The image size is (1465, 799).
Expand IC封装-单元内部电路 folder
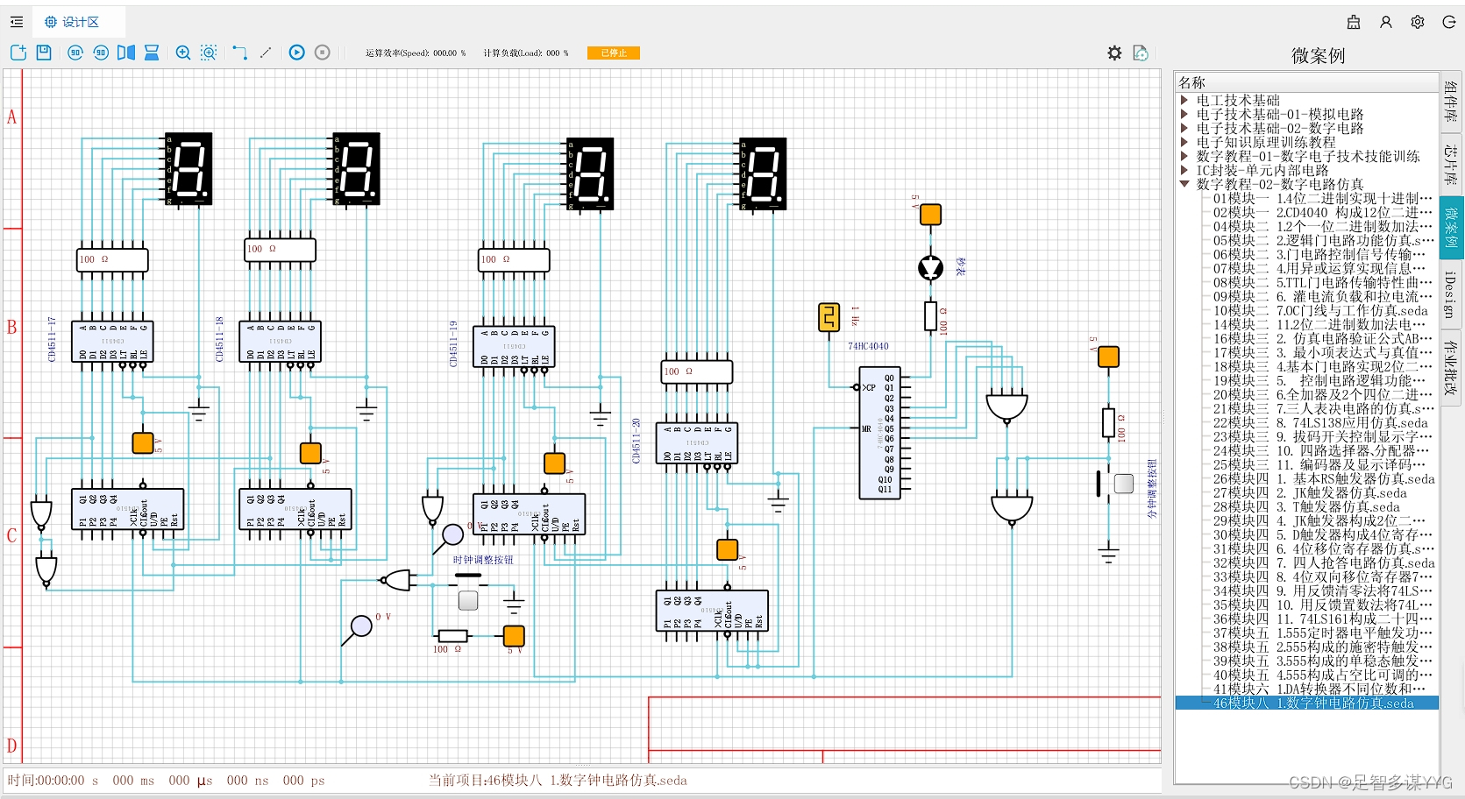(x=1184, y=170)
